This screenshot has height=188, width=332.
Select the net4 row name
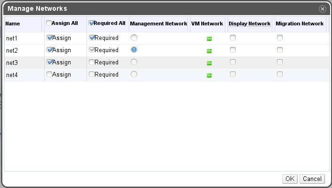(x=12, y=75)
